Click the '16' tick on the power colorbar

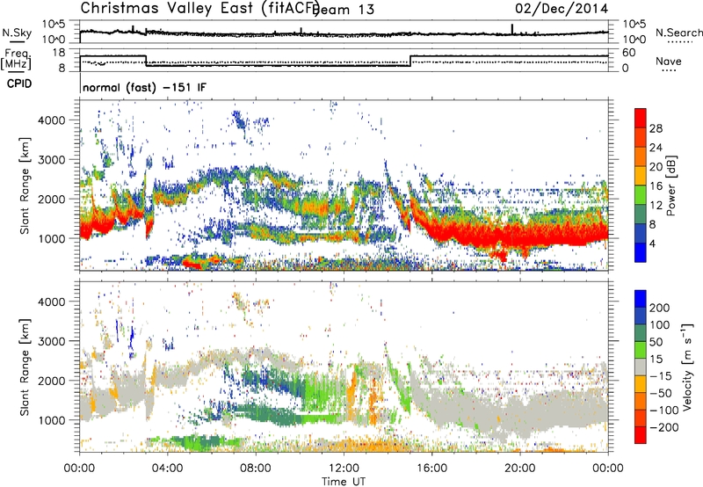pos(656,186)
